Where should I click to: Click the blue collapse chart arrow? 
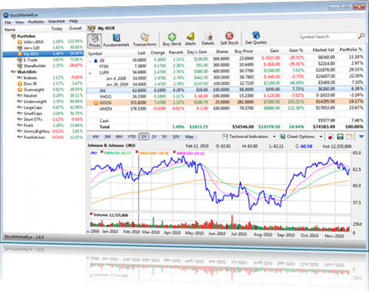click(361, 136)
